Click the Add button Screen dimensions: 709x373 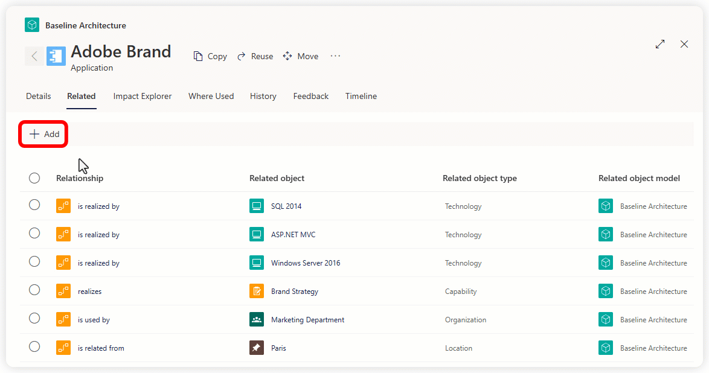44,134
